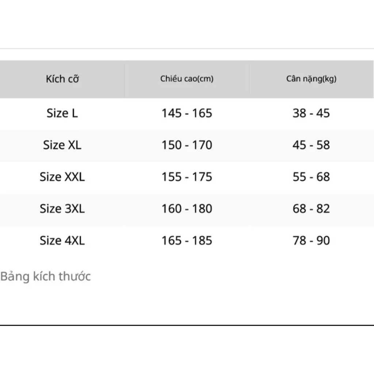Viewport: 374px width, 374px height.
Task: Click the 165 - 185 height cell
Action: coord(187,240)
